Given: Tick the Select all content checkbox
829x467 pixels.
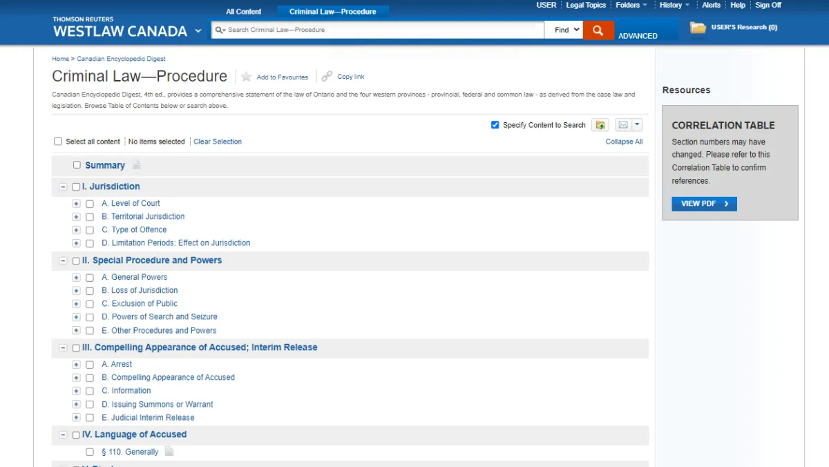Looking at the screenshot, I should [x=58, y=142].
